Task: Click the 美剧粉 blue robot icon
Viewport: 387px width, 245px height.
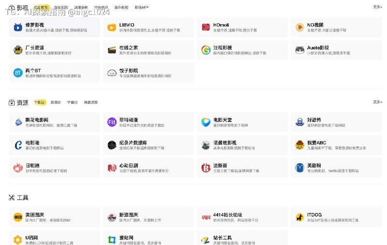Action: point(300,168)
